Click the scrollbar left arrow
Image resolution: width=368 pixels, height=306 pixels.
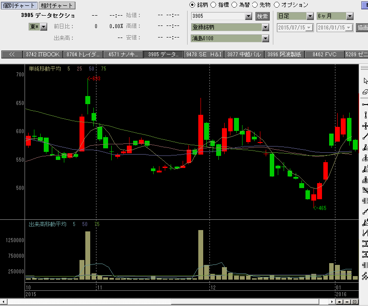(4, 302)
